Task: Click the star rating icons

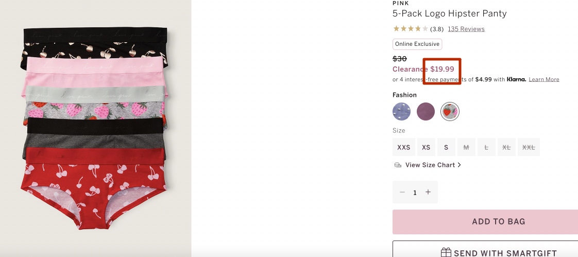Action: tap(411, 28)
